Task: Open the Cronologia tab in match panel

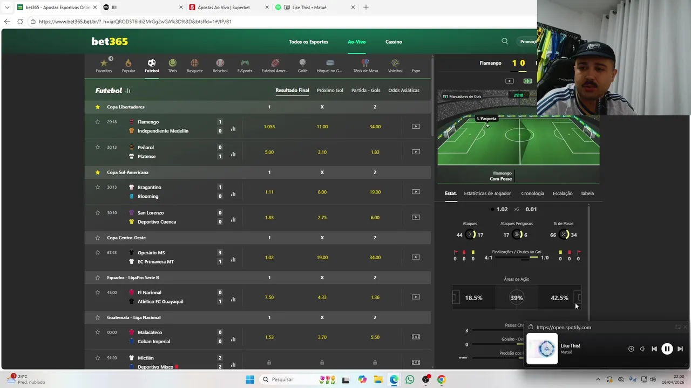Action: pos(533,193)
